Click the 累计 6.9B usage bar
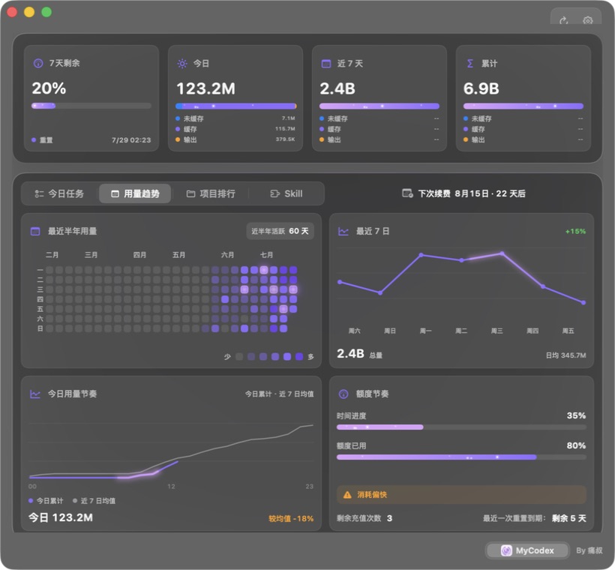Image resolution: width=615 pixels, height=570 pixels. pos(523,106)
